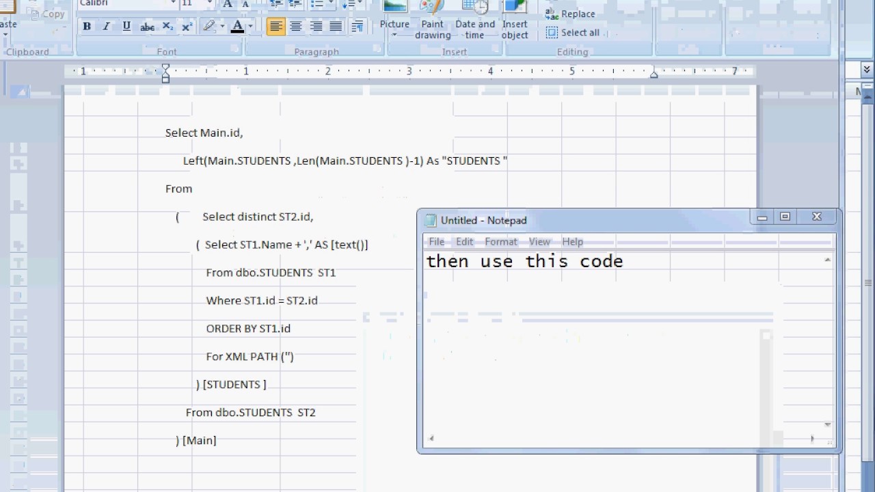The height and width of the screenshot is (492, 875).
Task: Click the ') [Main]' line
Action: pyautogui.click(x=196, y=441)
